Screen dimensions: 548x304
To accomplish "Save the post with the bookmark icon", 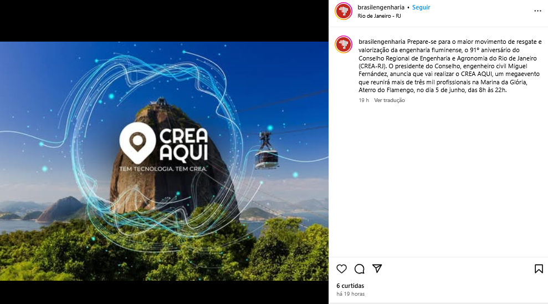I will [539, 268].
